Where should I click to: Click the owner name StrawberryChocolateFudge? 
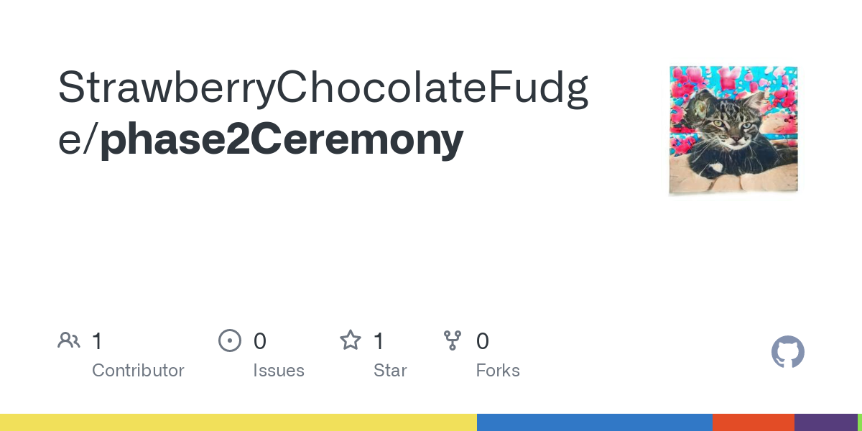pos(323,88)
